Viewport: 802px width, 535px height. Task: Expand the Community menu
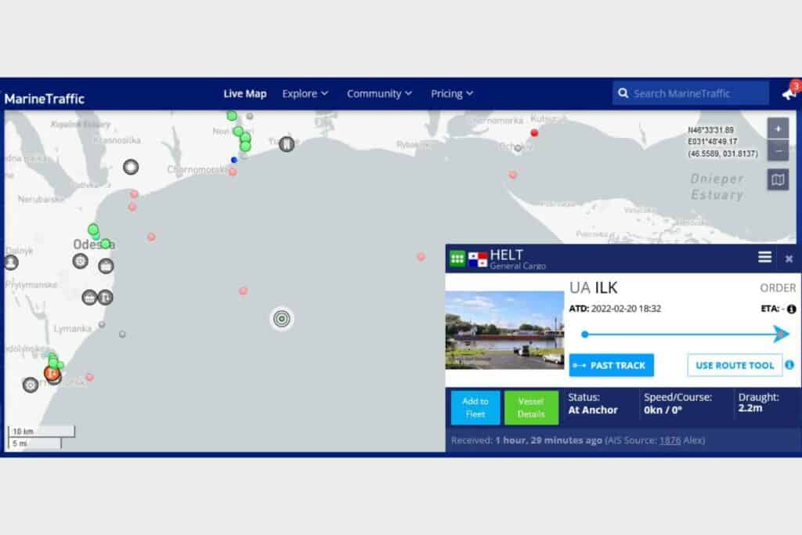tap(379, 93)
